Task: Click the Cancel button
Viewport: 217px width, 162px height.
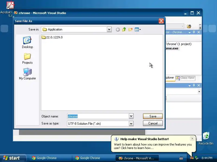Action: [153, 123]
